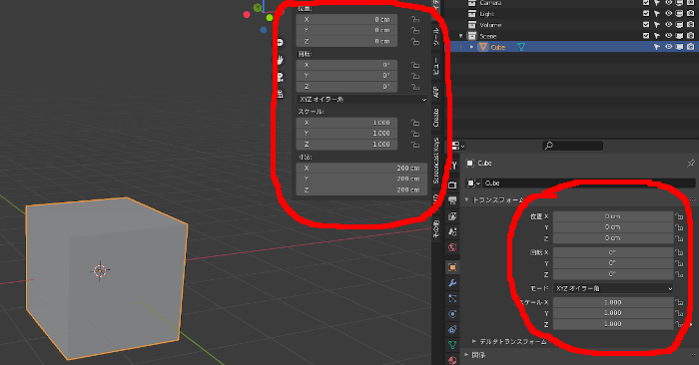This screenshot has height=365, width=699.
Task: Click Properties scale X 1.000 field
Action: (x=613, y=302)
